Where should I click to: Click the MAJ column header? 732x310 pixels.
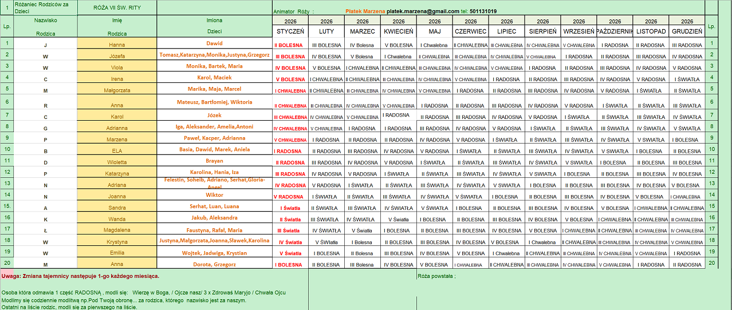[x=435, y=31]
